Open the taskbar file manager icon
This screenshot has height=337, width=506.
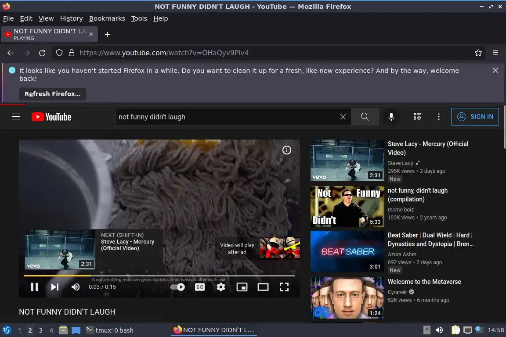(x=63, y=330)
